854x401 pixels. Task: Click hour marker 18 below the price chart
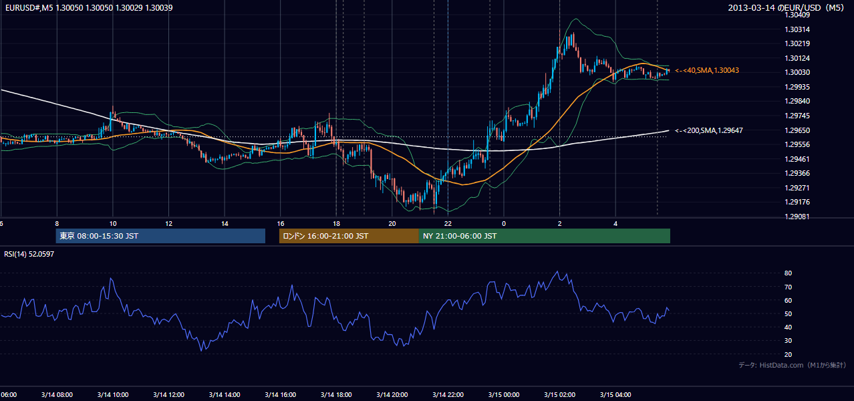click(336, 223)
